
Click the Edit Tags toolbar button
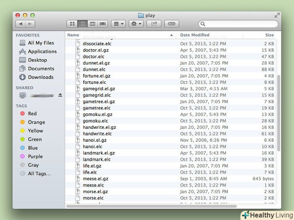171,24
